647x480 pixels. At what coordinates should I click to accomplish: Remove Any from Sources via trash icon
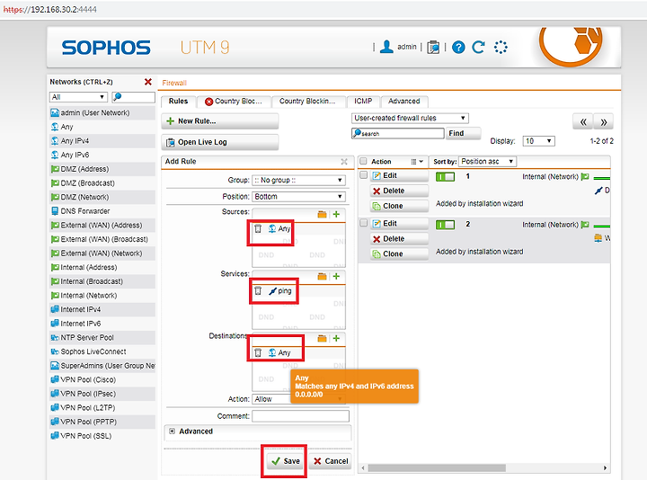(258, 228)
